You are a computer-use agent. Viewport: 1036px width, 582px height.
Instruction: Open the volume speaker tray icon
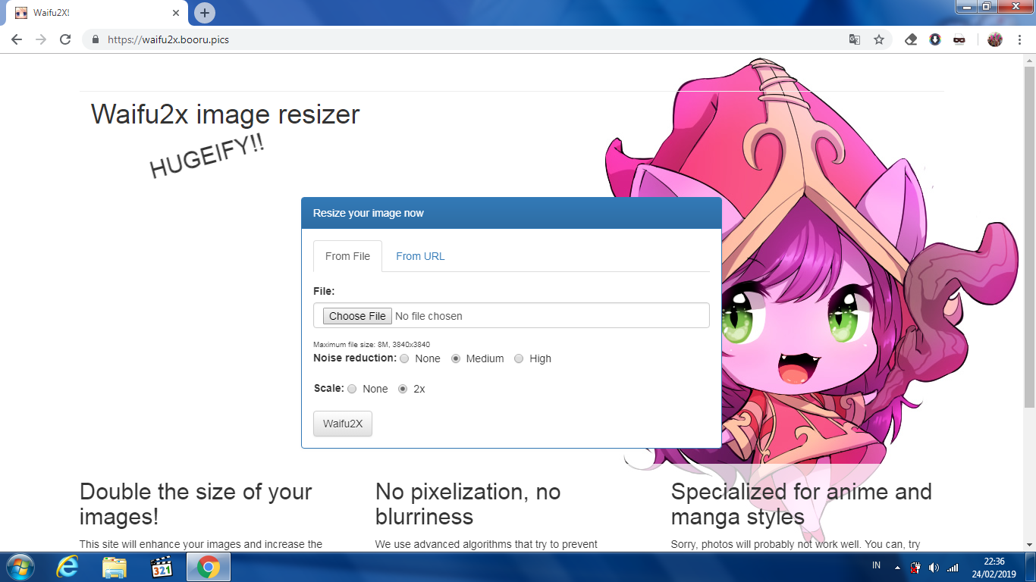[x=934, y=568]
